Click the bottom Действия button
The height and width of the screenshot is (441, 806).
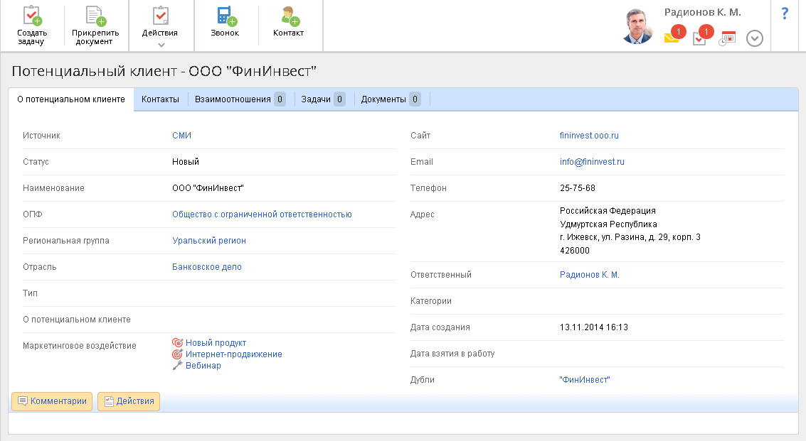[x=129, y=401]
